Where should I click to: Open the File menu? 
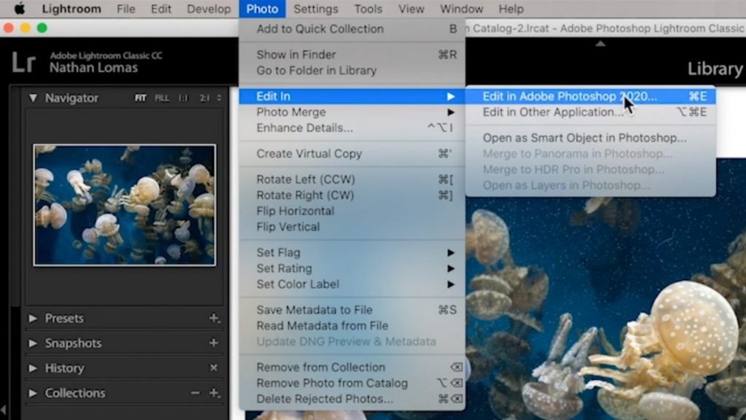(125, 9)
